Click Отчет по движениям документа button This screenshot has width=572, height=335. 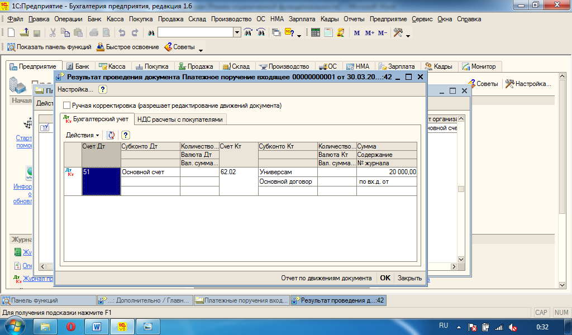pos(326,277)
